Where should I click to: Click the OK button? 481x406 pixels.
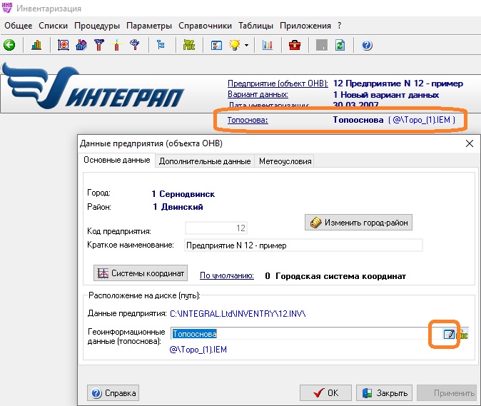(x=325, y=392)
